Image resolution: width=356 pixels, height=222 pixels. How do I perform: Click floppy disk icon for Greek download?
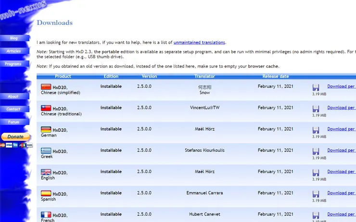[316, 151]
